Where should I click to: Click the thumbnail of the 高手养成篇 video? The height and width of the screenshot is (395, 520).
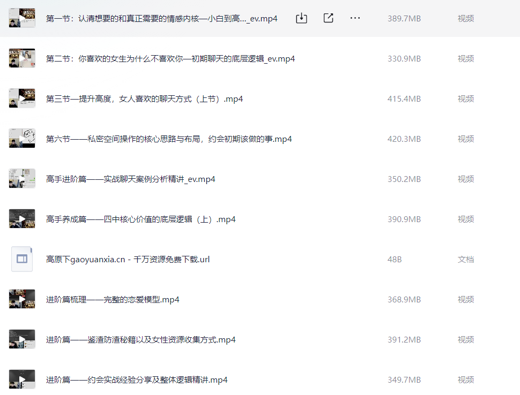click(x=22, y=219)
